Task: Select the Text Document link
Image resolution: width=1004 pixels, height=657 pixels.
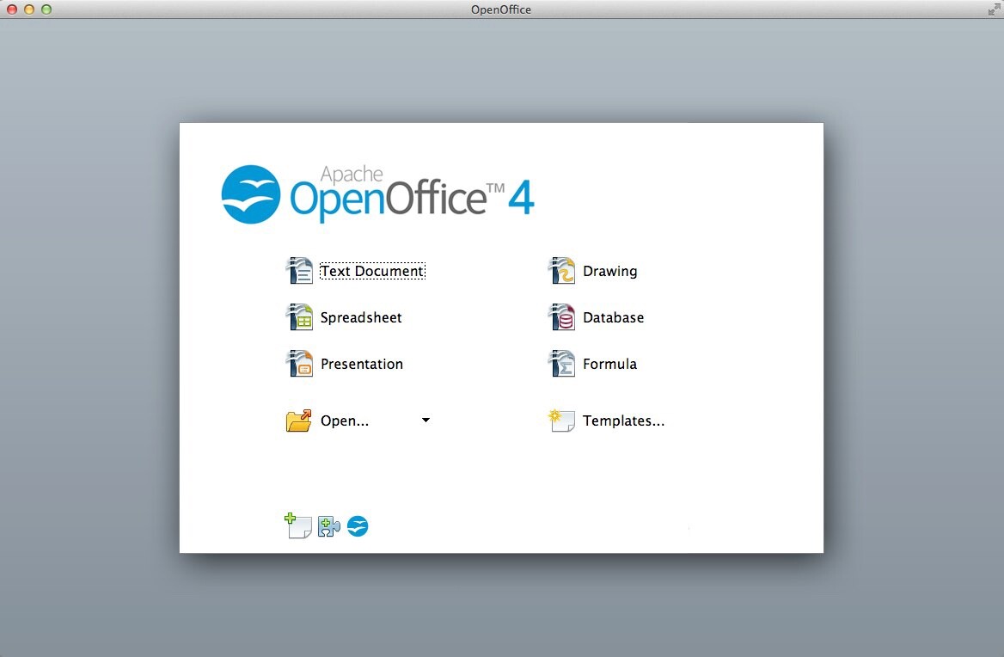Action: click(x=371, y=270)
